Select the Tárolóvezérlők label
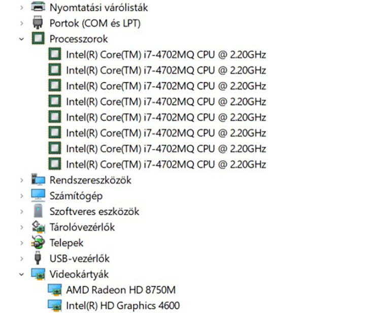The image size is (392, 325). click(82, 227)
